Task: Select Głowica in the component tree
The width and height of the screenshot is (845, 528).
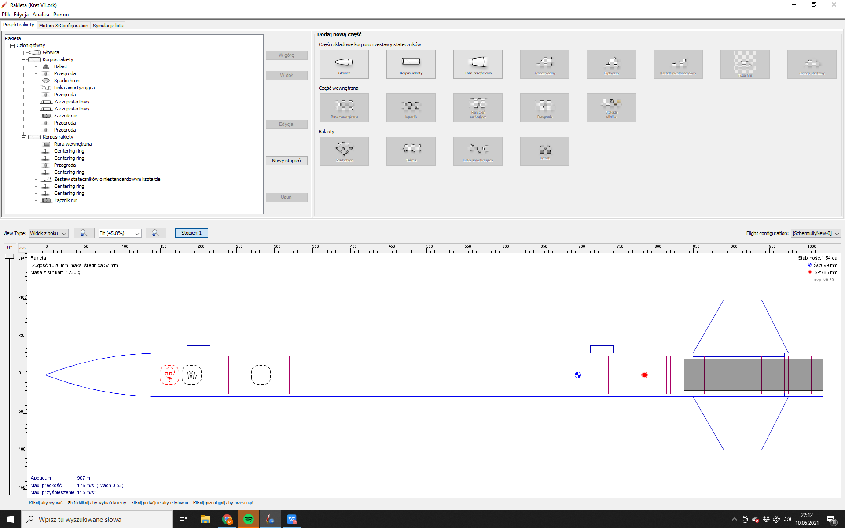Action: (51, 52)
